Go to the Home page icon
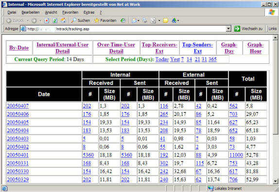This screenshot has height=192, width=279. tap(63, 20)
